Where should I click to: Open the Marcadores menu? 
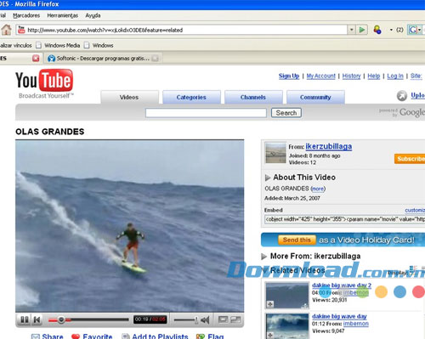pos(26,15)
